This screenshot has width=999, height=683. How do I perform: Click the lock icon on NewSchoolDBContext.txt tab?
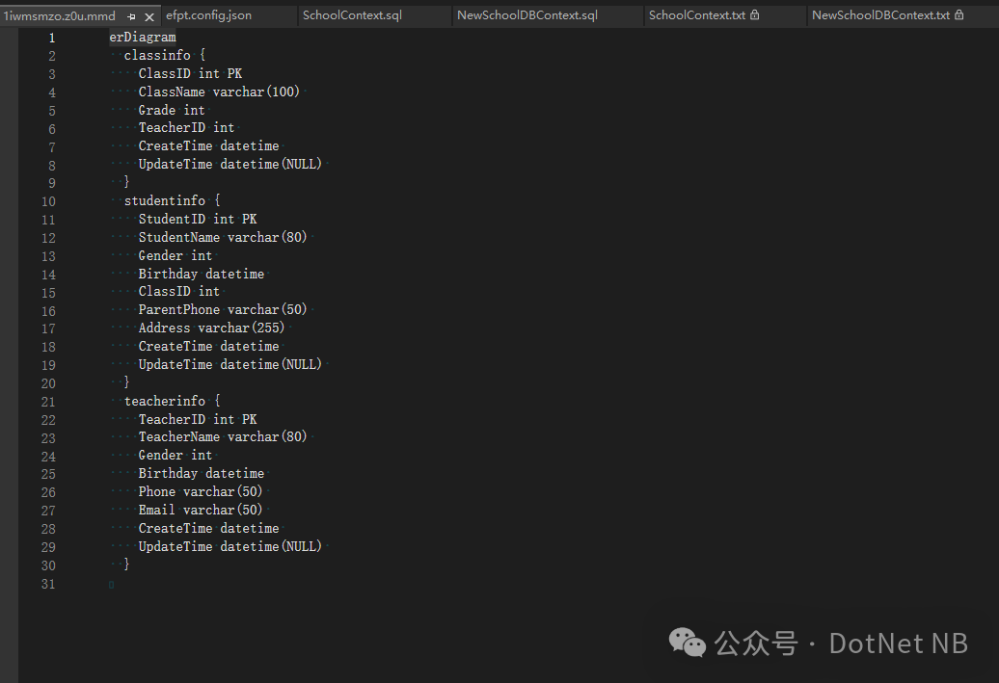958,14
